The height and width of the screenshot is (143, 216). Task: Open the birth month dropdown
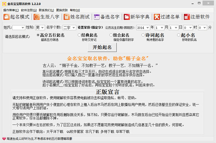pos(159,28)
